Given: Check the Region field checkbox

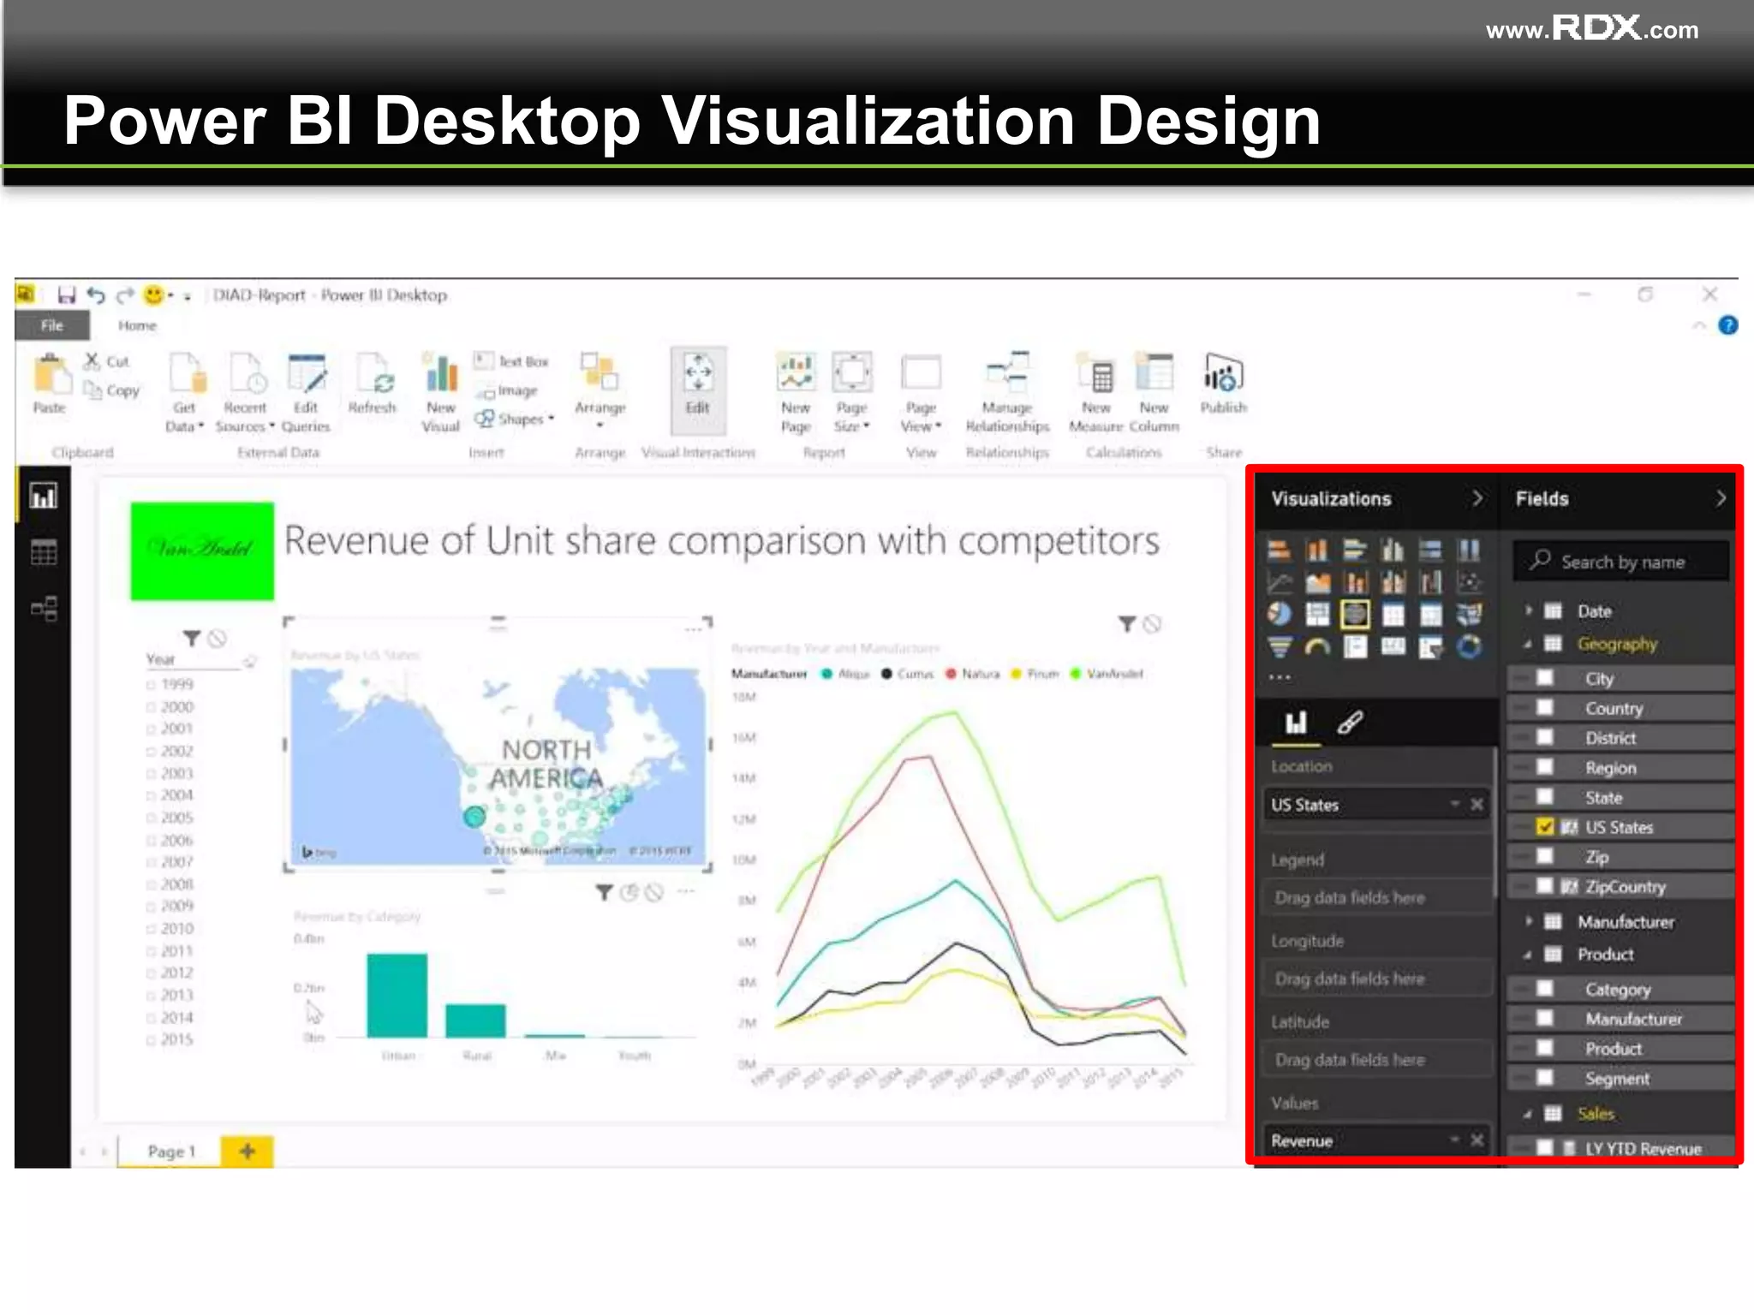Looking at the screenshot, I should coord(1545,767).
